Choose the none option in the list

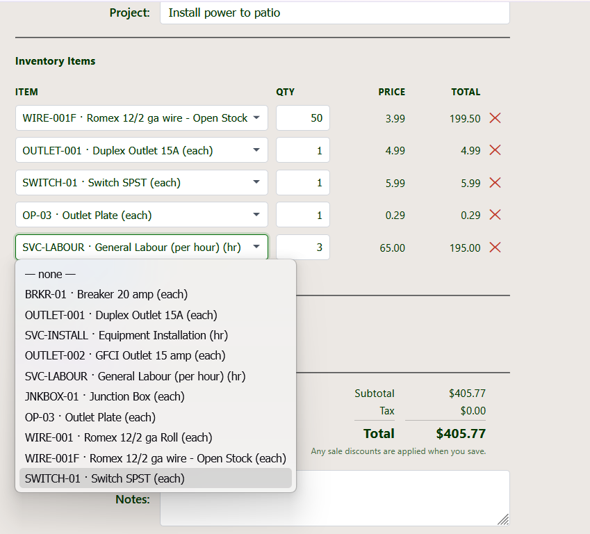[x=156, y=274]
